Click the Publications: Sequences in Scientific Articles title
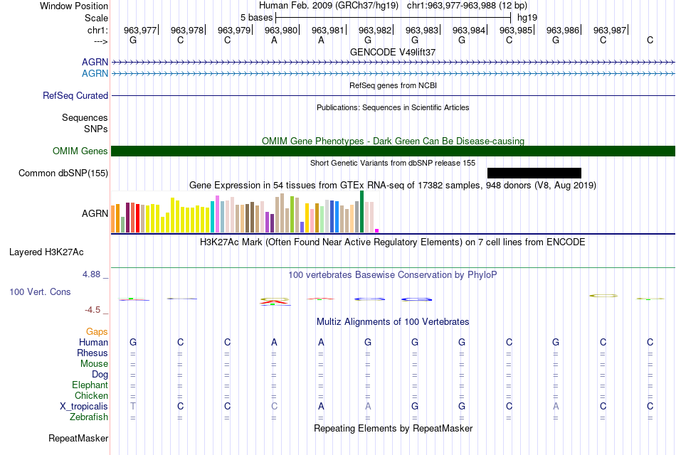 click(x=393, y=108)
